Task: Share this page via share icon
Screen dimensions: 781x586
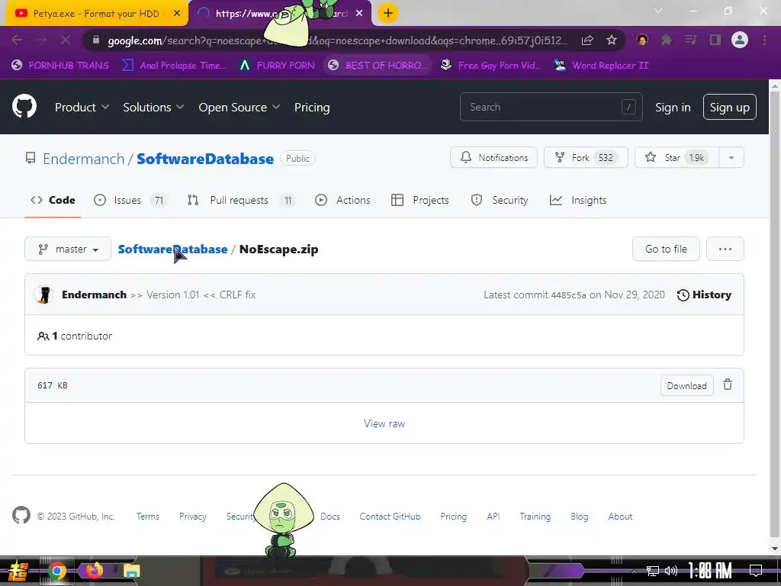Action: click(587, 40)
